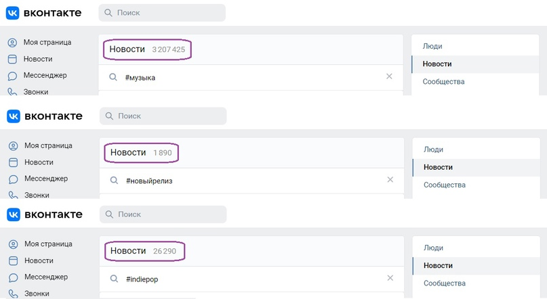Clear the #новыйрелиз search with the X icon

pyautogui.click(x=390, y=180)
